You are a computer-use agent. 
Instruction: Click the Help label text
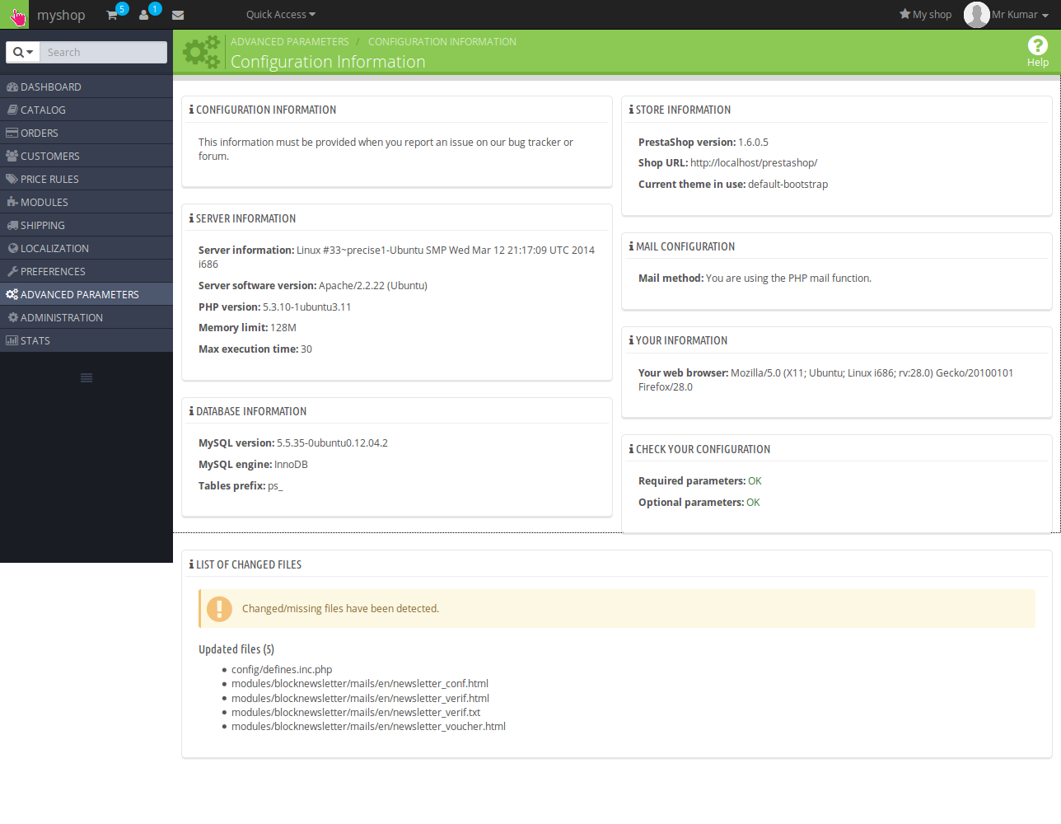(x=1038, y=63)
